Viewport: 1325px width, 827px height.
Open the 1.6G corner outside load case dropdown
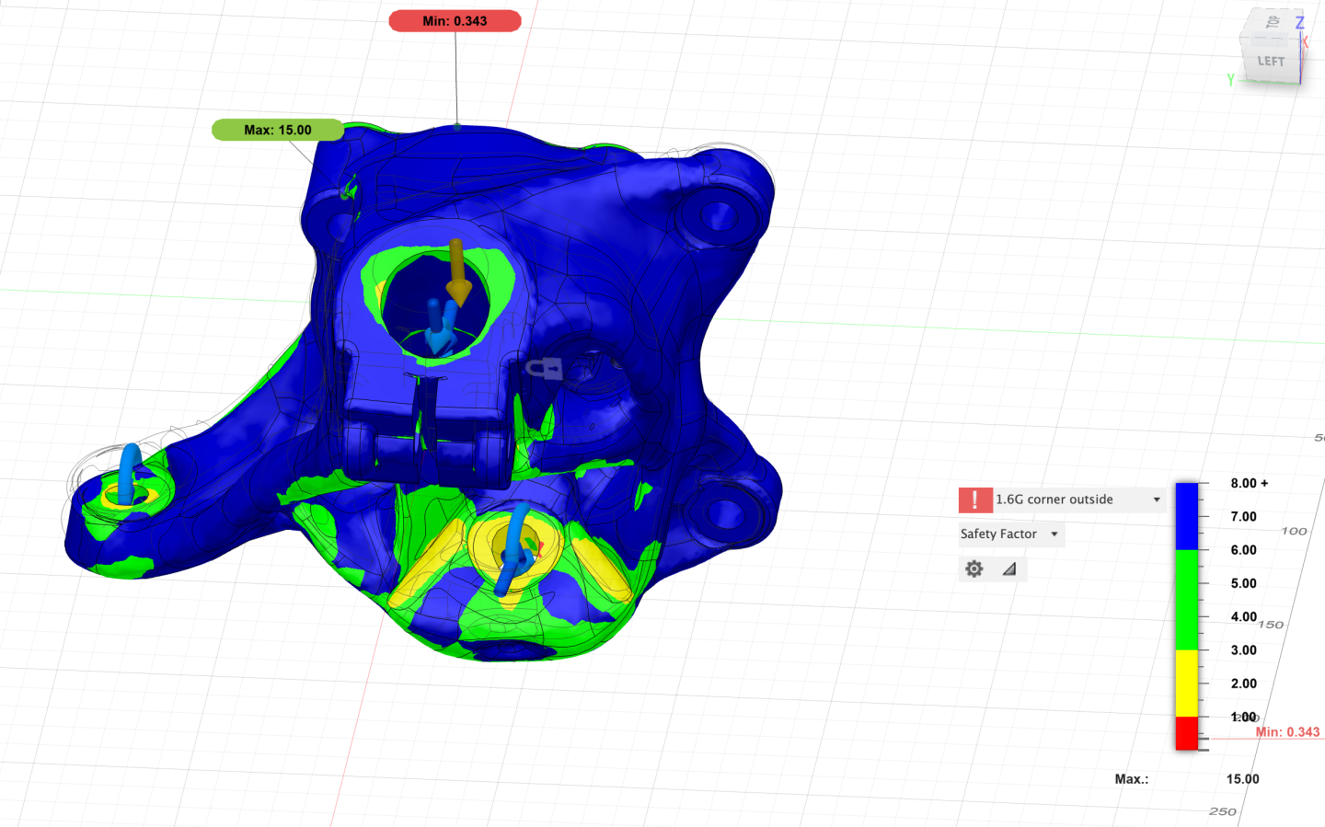point(1157,500)
